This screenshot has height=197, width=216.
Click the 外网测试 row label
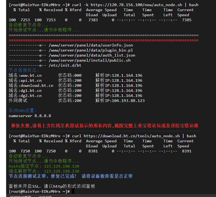click(18, 101)
